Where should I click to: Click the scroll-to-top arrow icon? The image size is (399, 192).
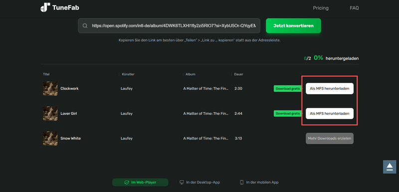coord(390,167)
